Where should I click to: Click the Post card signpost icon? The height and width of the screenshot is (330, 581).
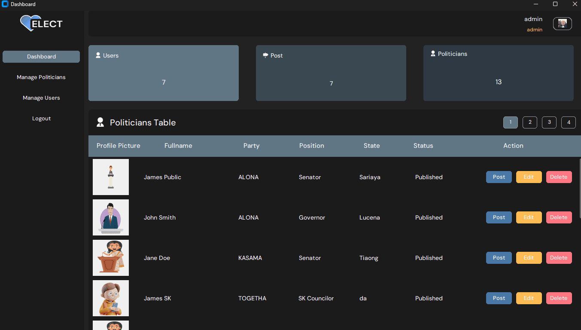(x=265, y=55)
